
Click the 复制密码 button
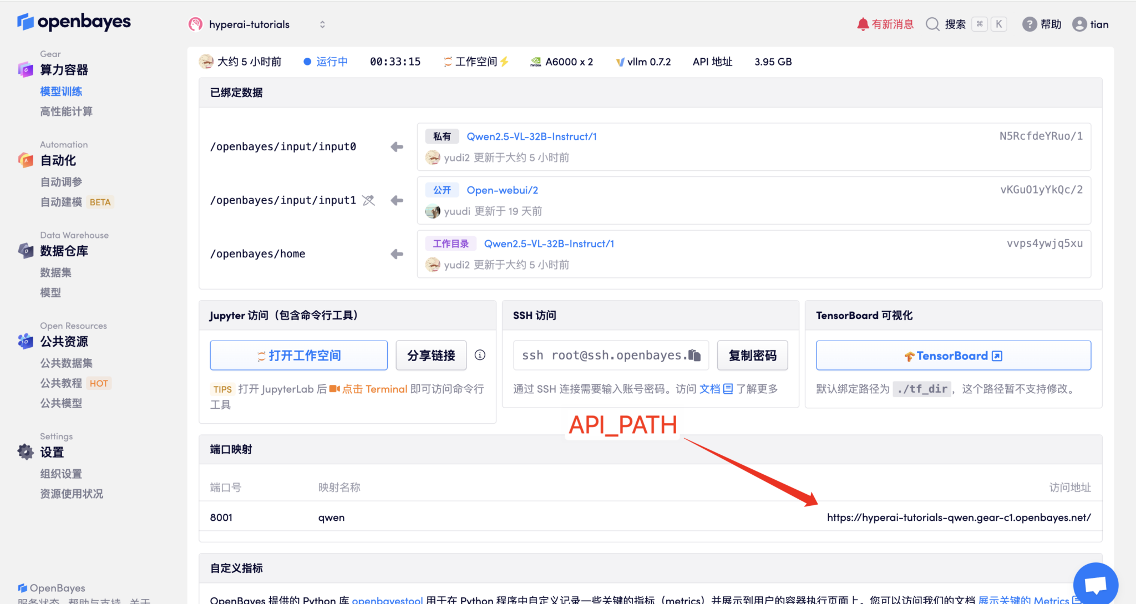click(x=752, y=356)
